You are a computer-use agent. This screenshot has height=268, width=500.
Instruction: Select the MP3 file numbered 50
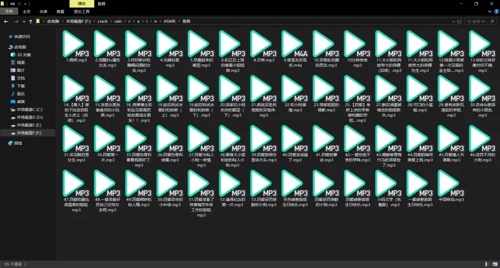point(170,189)
